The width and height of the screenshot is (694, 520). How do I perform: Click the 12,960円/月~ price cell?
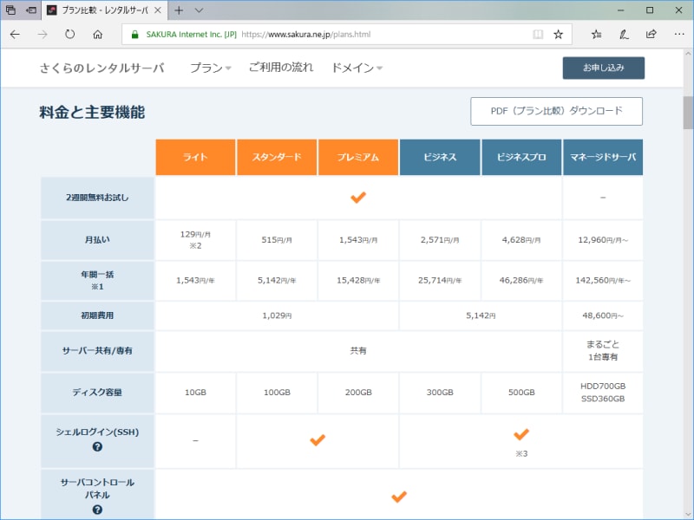(x=603, y=240)
